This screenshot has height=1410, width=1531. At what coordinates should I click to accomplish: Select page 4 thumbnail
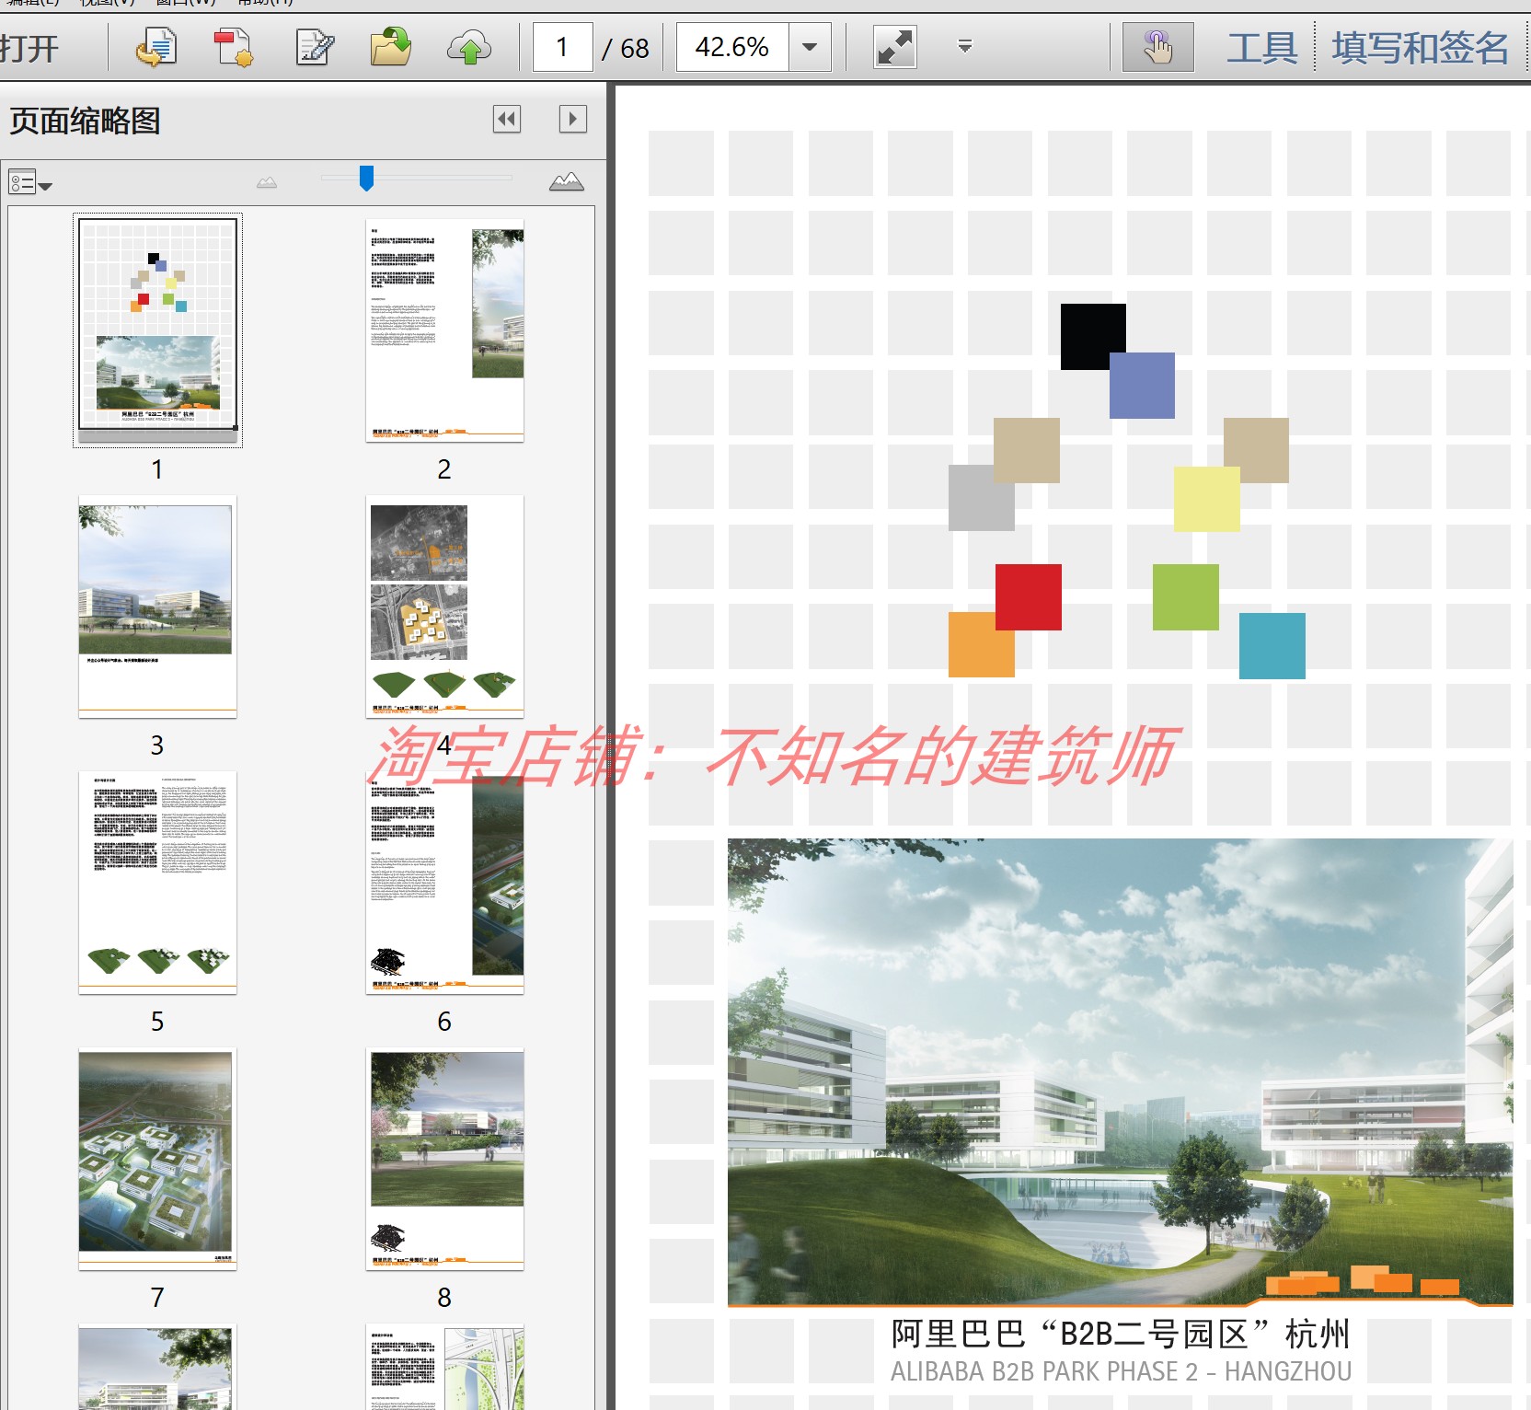tap(445, 607)
